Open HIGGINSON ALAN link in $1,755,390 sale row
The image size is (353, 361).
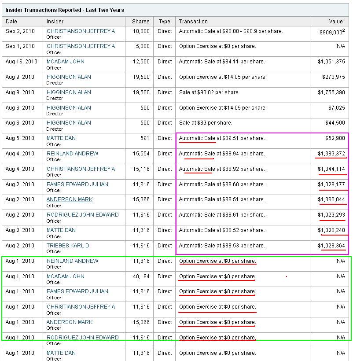click(x=69, y=92)
